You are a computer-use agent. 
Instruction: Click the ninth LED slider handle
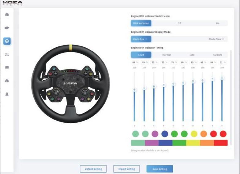tap(212, 79)
